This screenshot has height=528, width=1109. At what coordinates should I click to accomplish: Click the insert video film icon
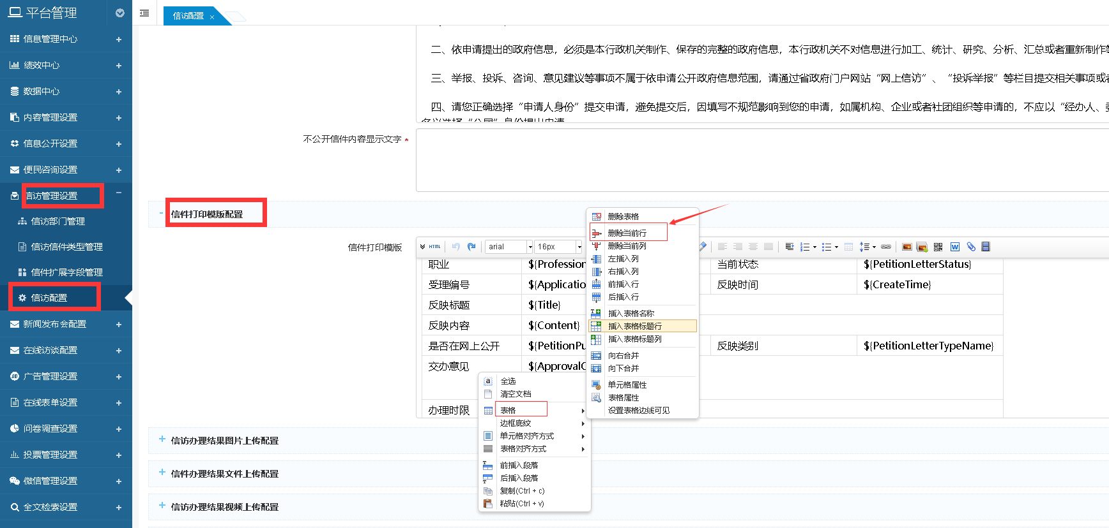pyautogui.click(x=986, y=247)
